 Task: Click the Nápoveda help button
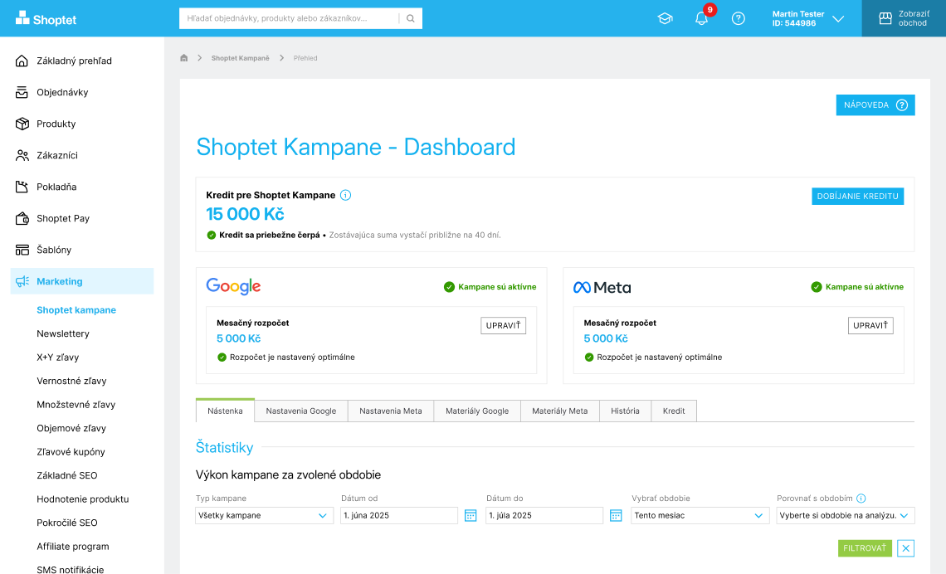[875, 105]
